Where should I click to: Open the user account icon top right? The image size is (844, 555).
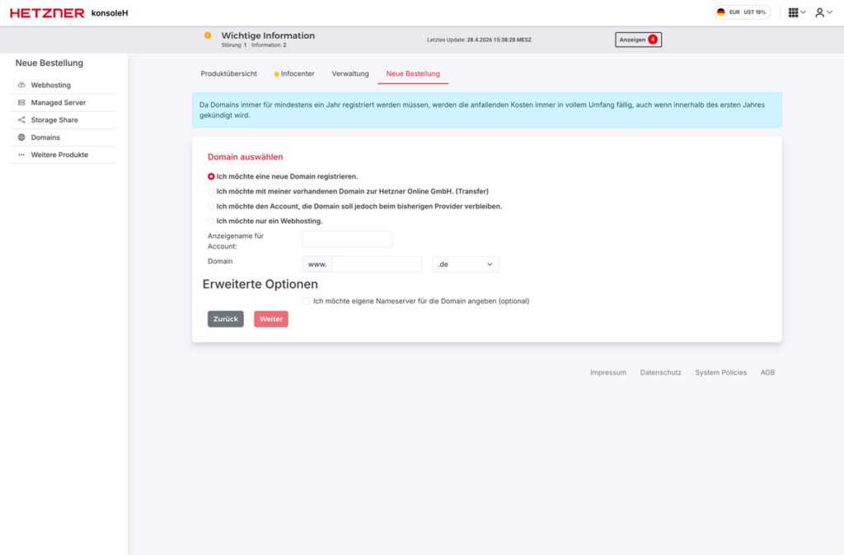click(x=818, y=12)
